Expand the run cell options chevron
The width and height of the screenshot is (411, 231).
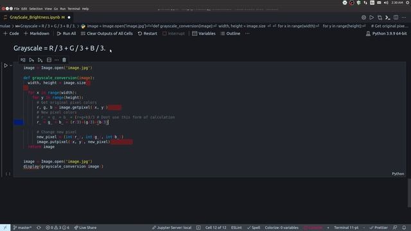(11, 65)
